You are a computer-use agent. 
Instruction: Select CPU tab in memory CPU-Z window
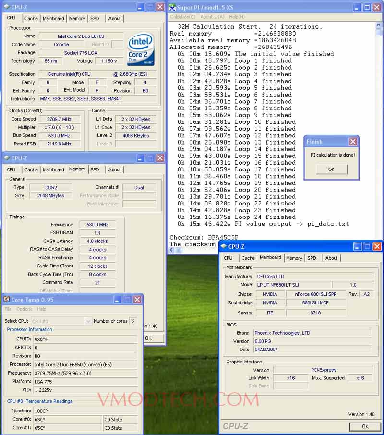[11, 170]
